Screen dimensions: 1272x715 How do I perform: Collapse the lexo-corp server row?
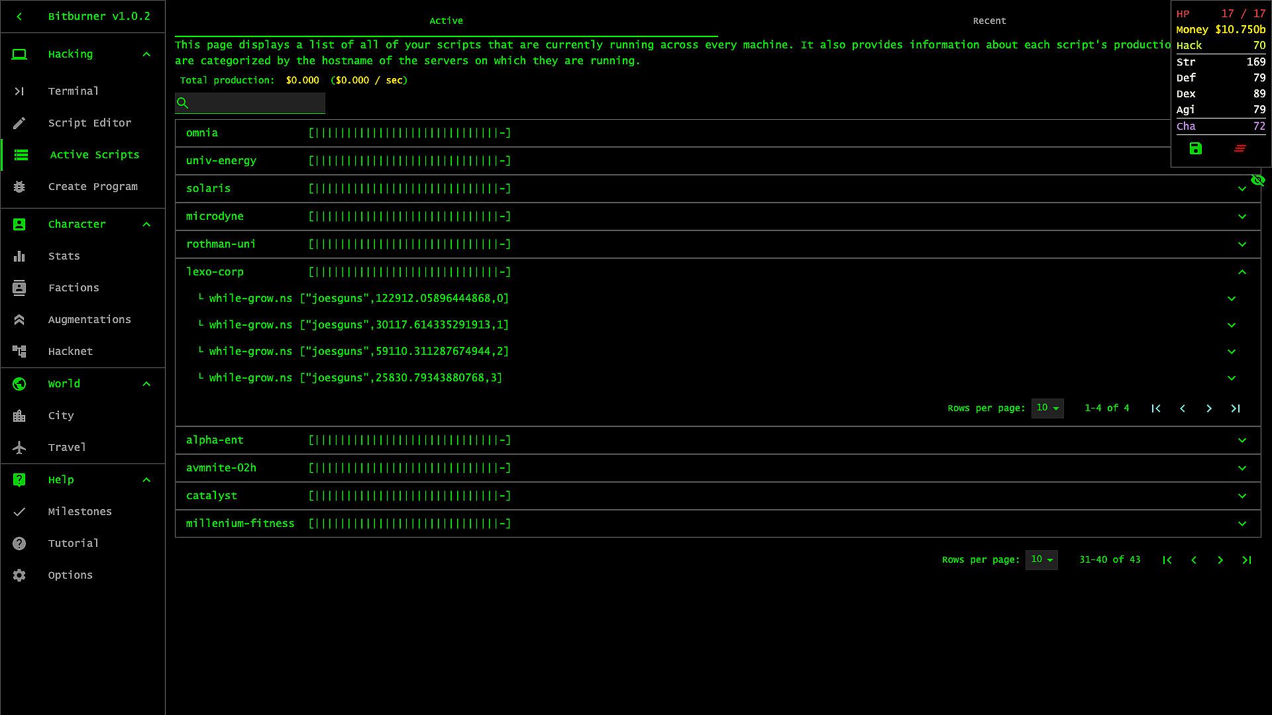pyautogui.click(x=1242, y=272)
